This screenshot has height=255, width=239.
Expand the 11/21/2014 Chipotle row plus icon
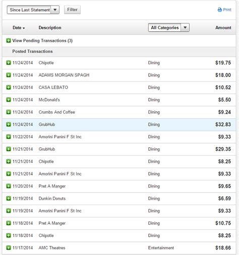click(9, 161)
